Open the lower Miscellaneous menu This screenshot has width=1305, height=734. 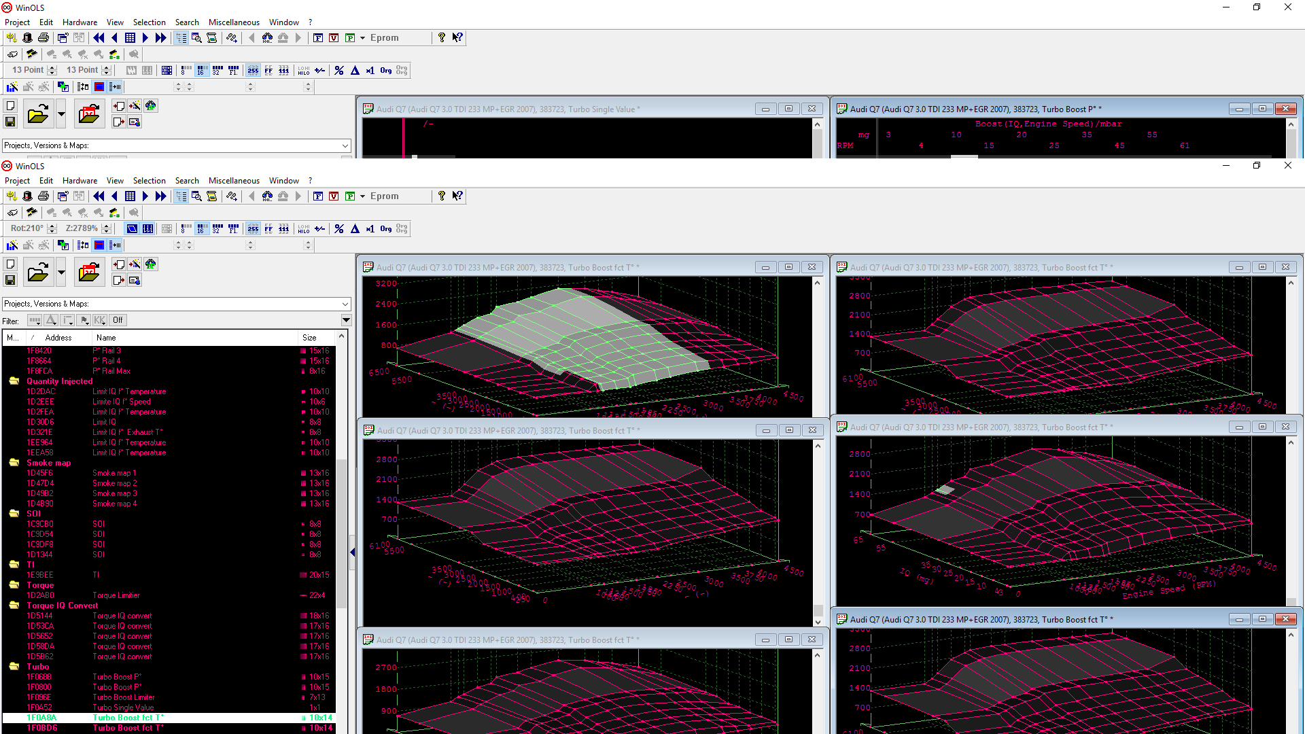coord(233,181)
